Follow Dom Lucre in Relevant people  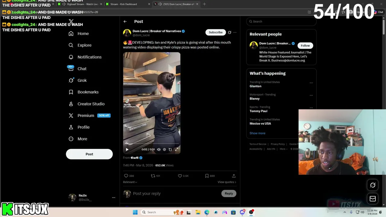(305, 46)
